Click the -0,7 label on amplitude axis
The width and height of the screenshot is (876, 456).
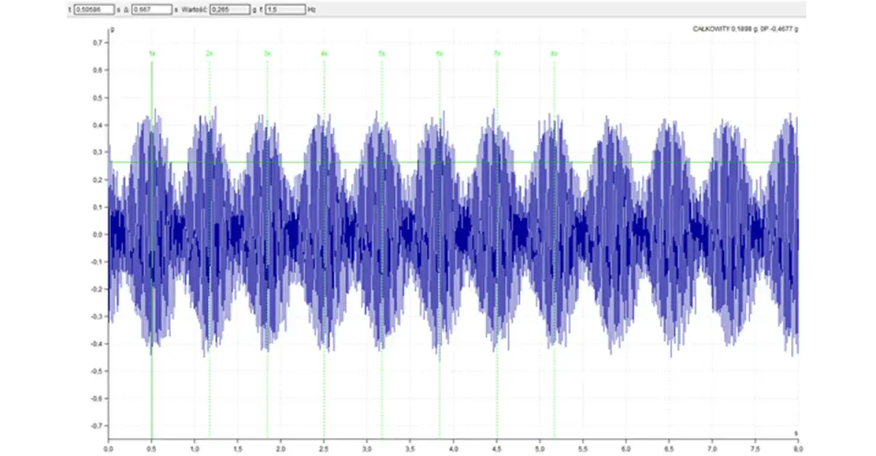tap(96, 425)
